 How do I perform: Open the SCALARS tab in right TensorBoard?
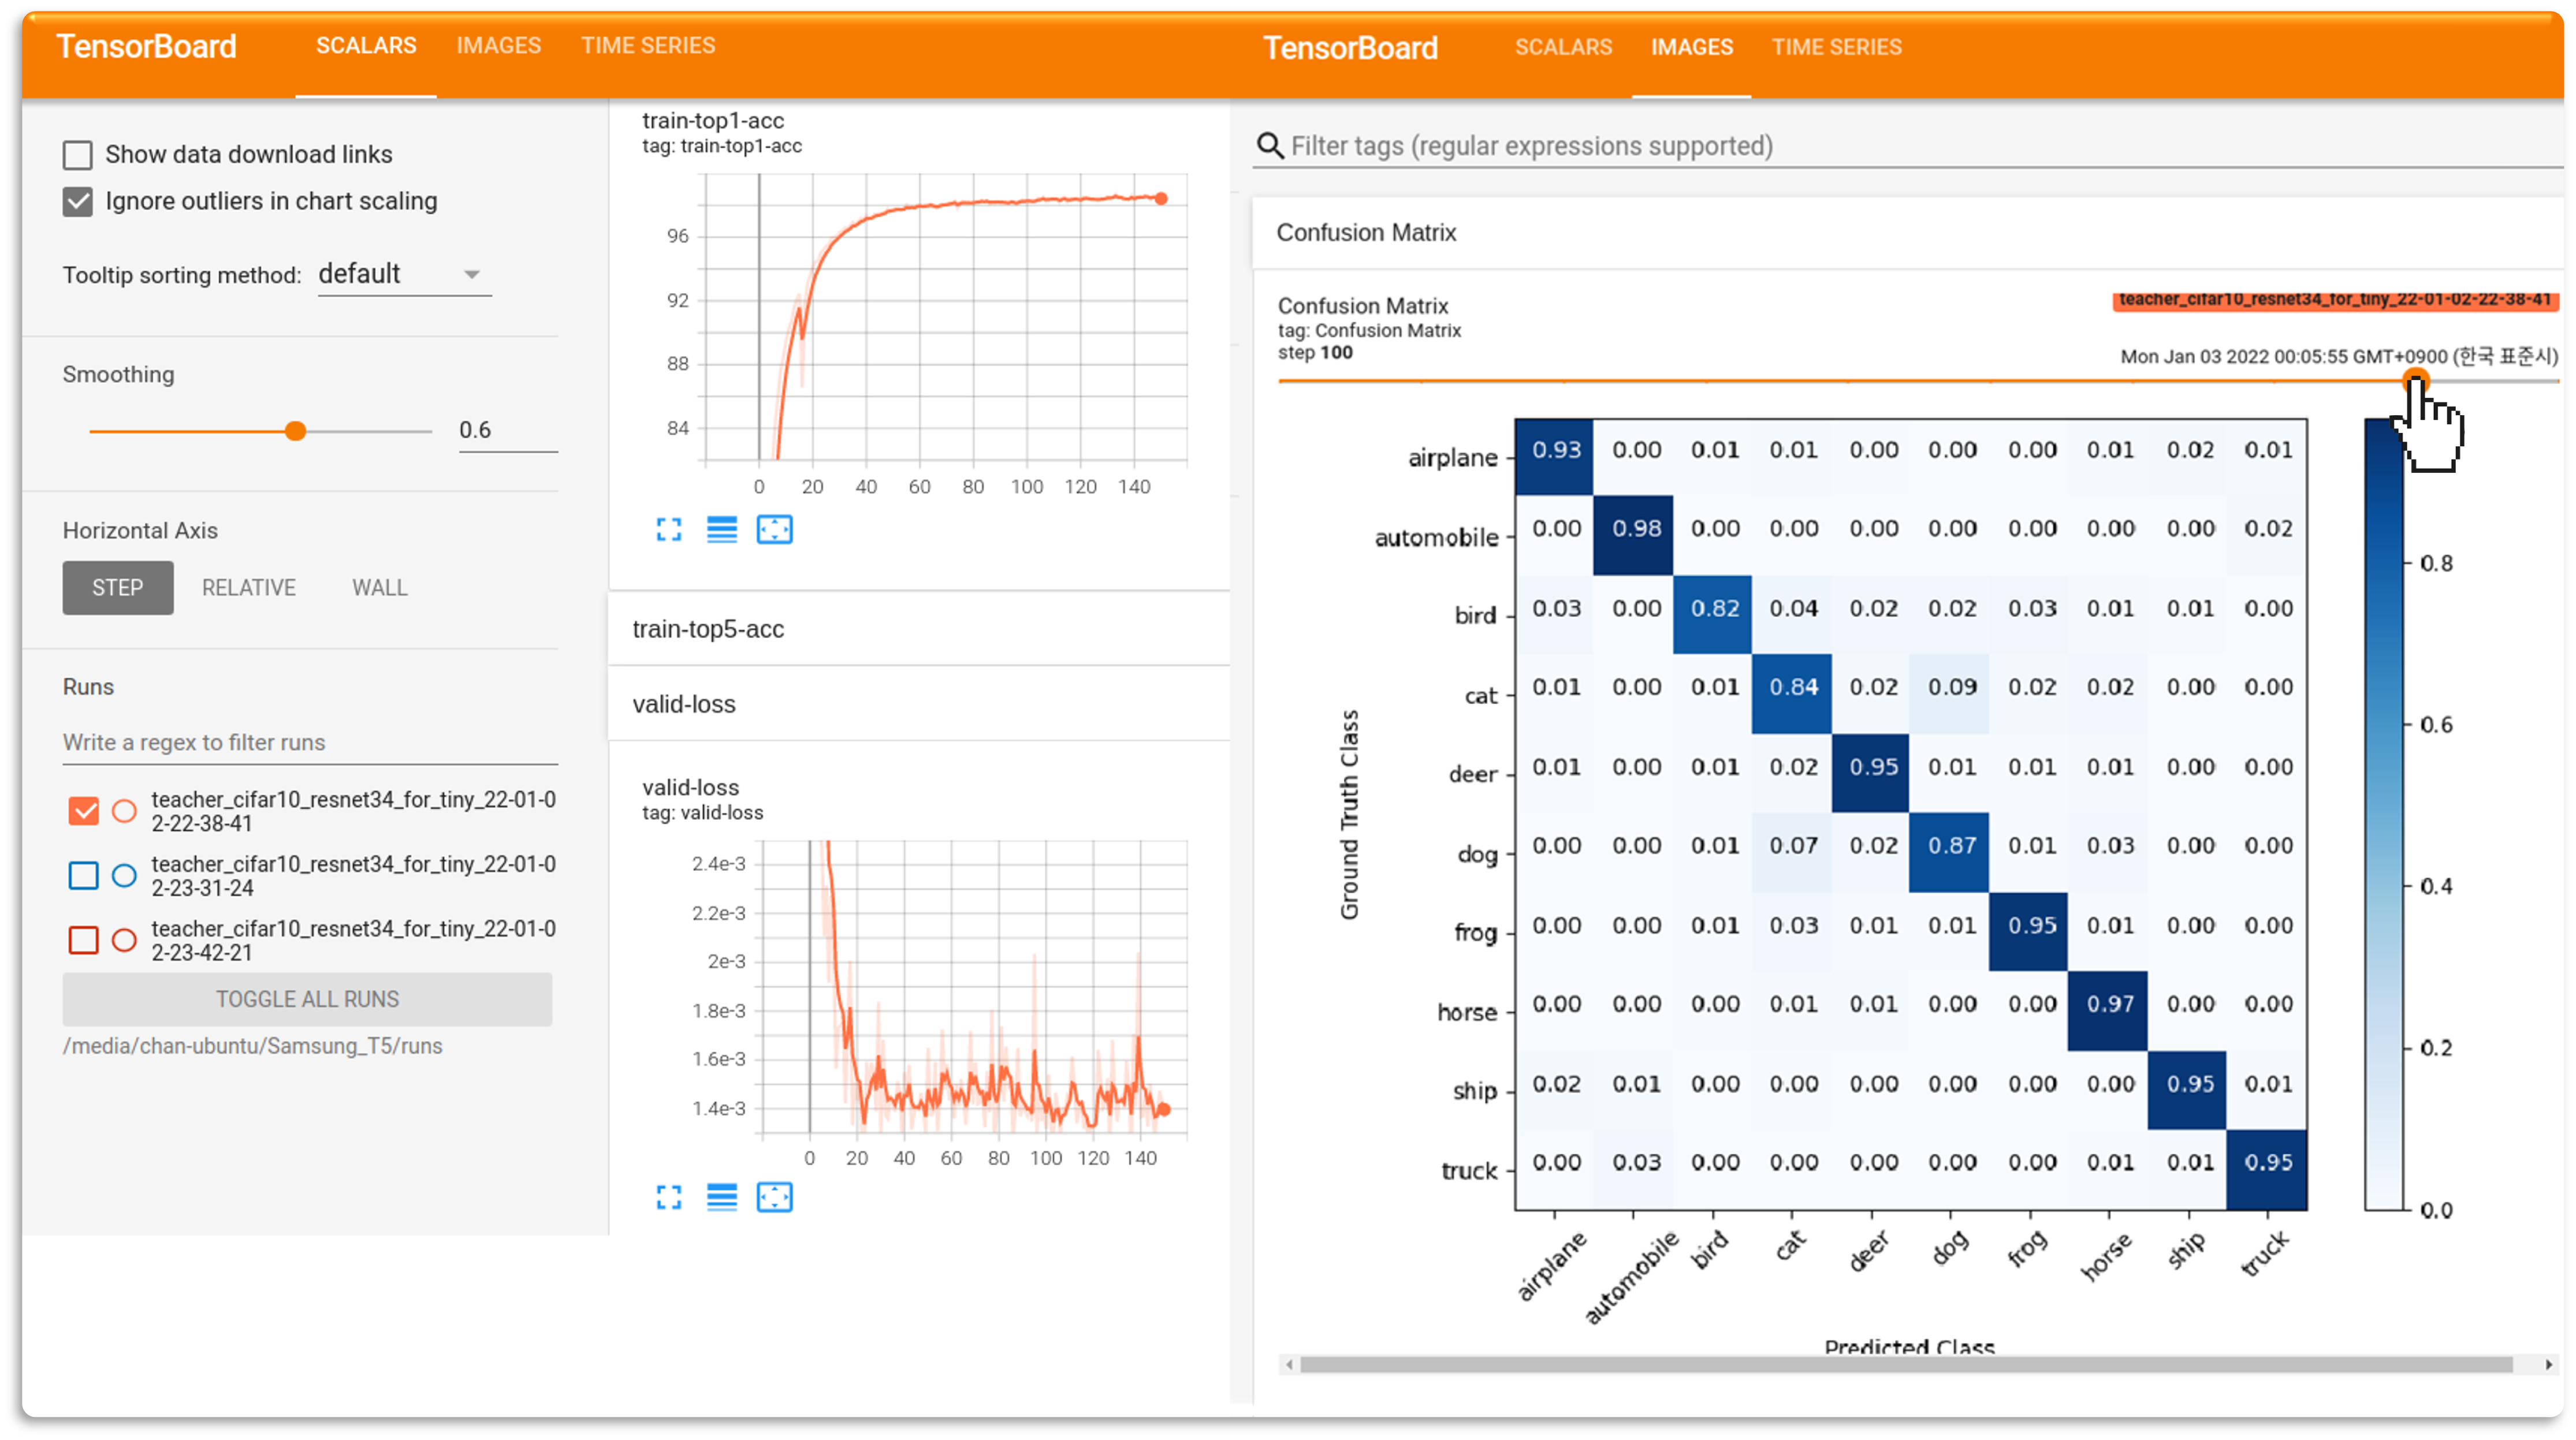1563,47
